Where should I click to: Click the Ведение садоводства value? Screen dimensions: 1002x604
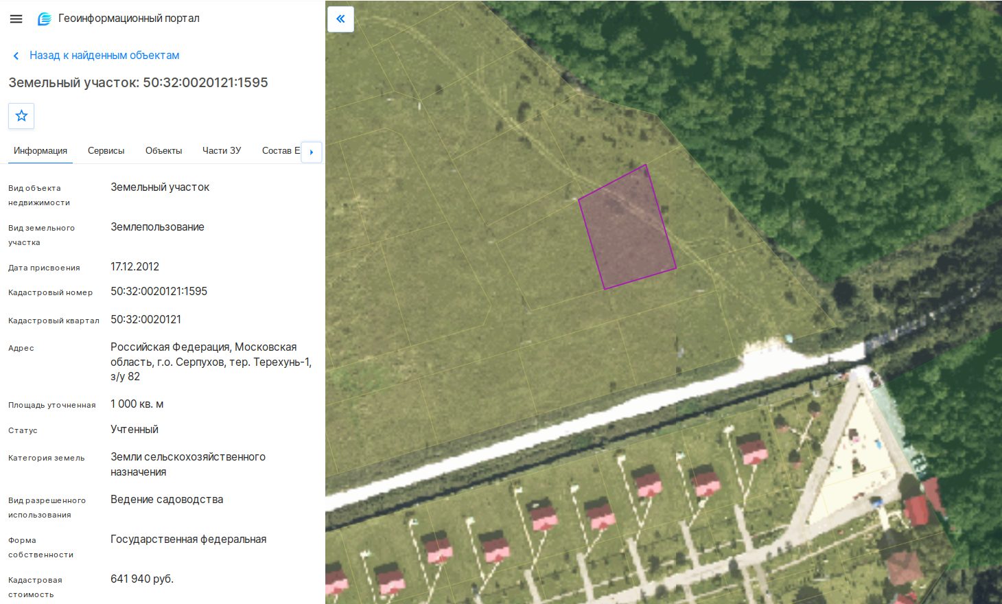click(x=167, y=500)
